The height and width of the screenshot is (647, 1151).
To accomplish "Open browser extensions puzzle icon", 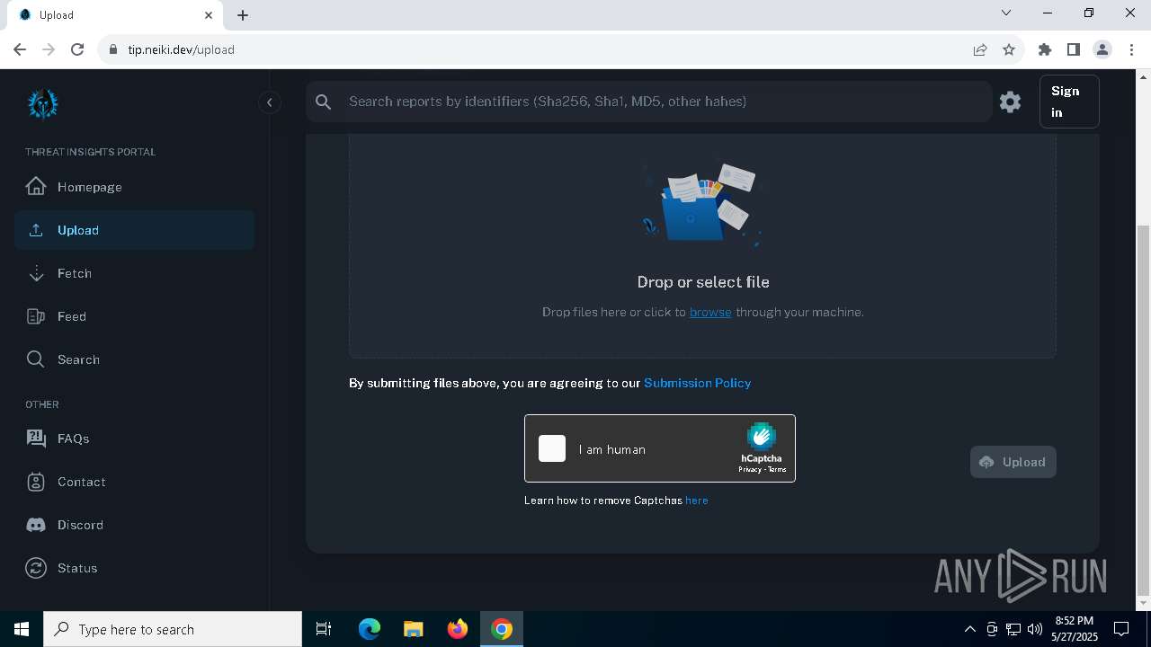I will [1045, 49].
